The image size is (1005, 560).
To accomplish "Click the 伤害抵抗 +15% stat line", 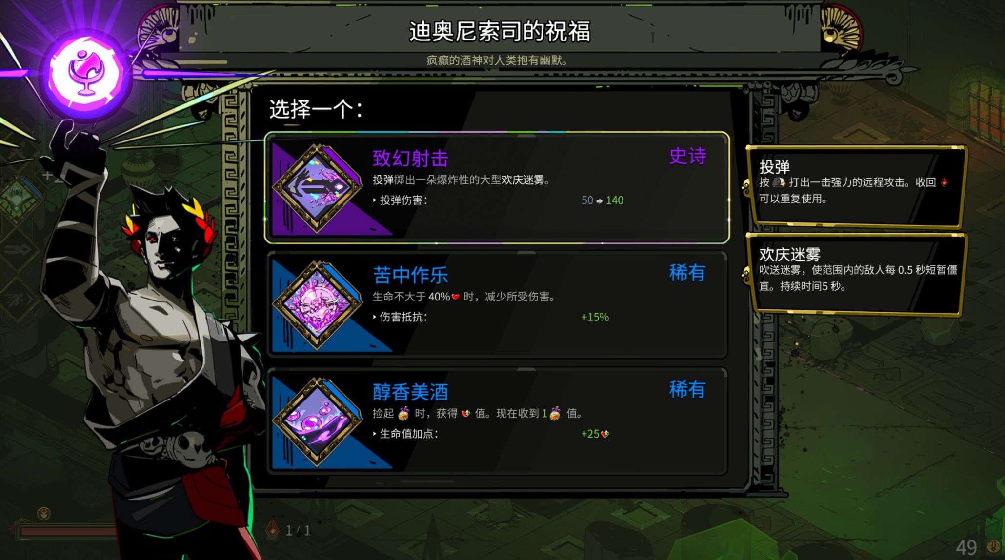I will [x=491, y=317].
